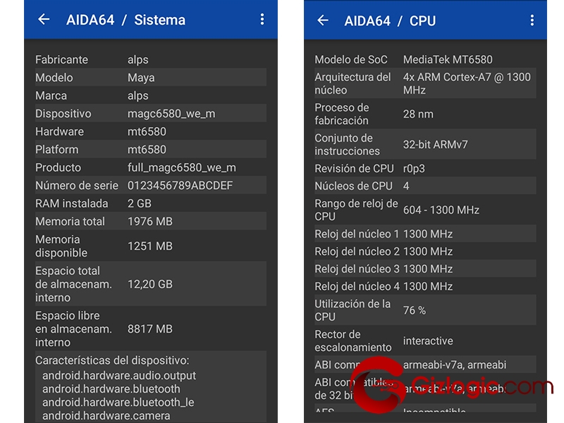Image resolution: width=564 pixels, height=423 pixels.
Task: Select the Fabricante row value 'alps'
Action: [x=137, y=60]
